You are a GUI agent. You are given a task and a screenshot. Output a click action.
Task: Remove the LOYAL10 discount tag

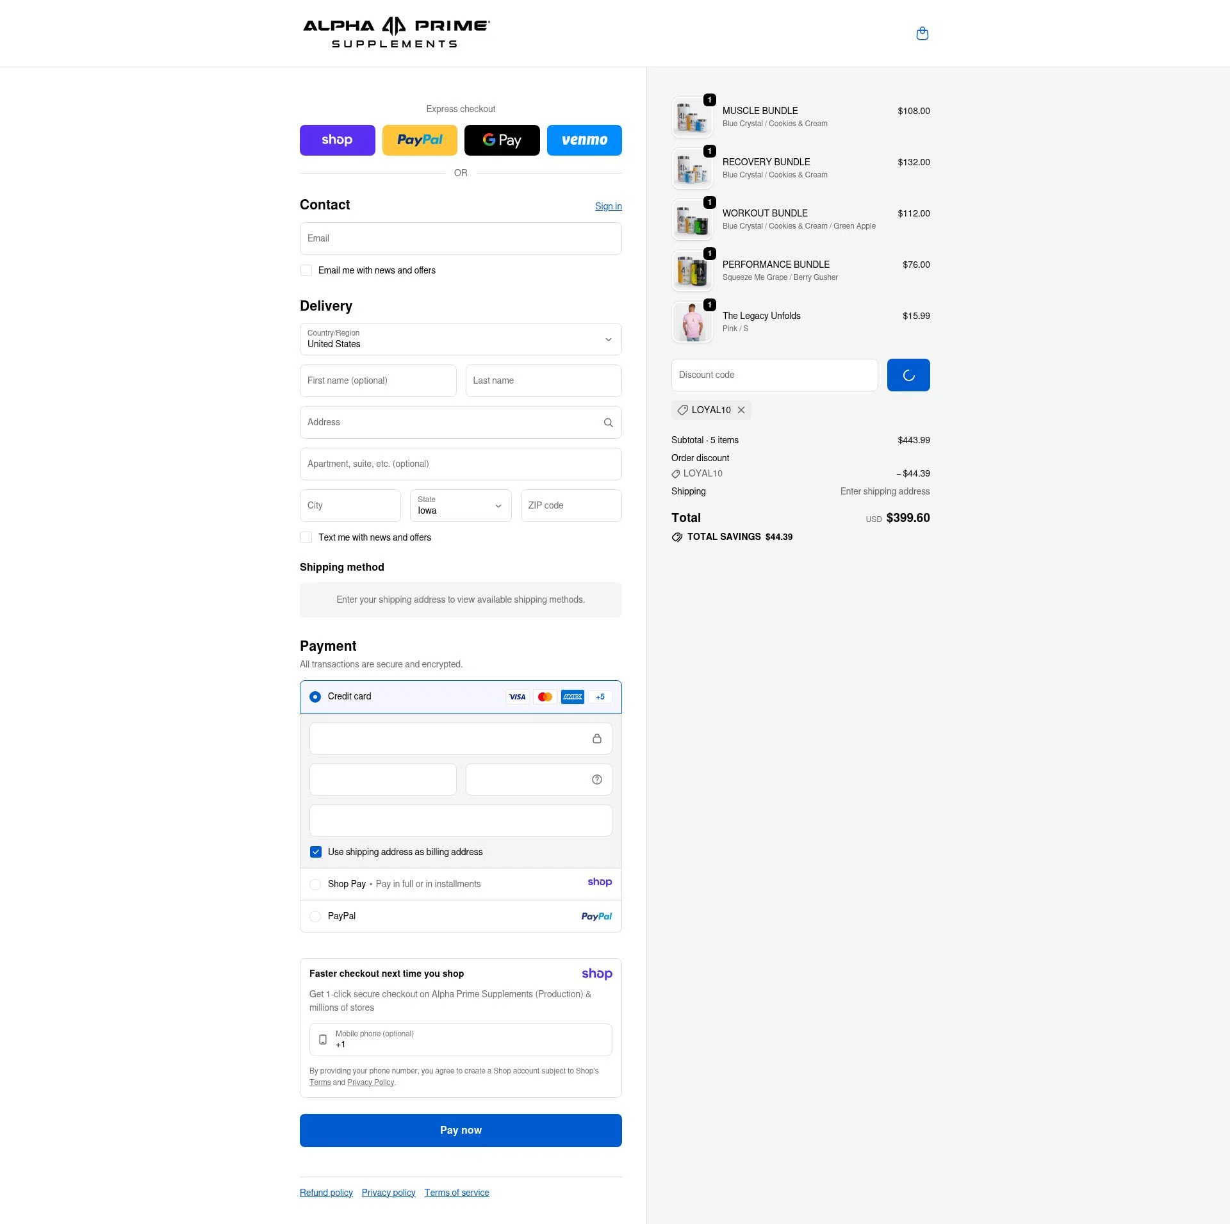click(741, 410)
